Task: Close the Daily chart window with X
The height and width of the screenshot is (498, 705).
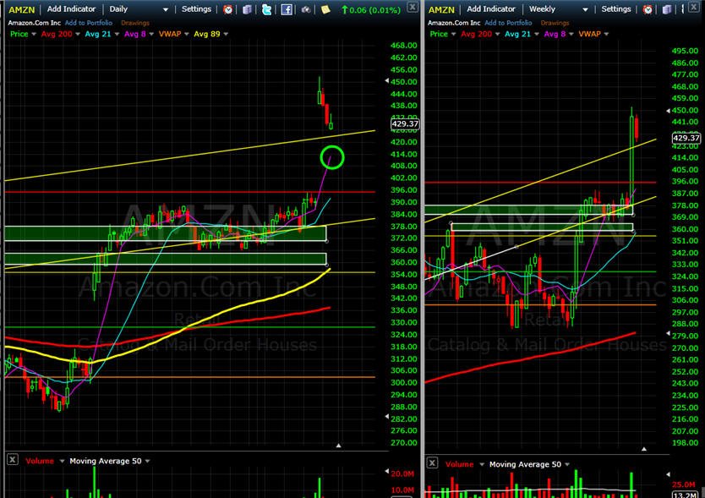Action: pyautogui.click(x=412, y=7)
